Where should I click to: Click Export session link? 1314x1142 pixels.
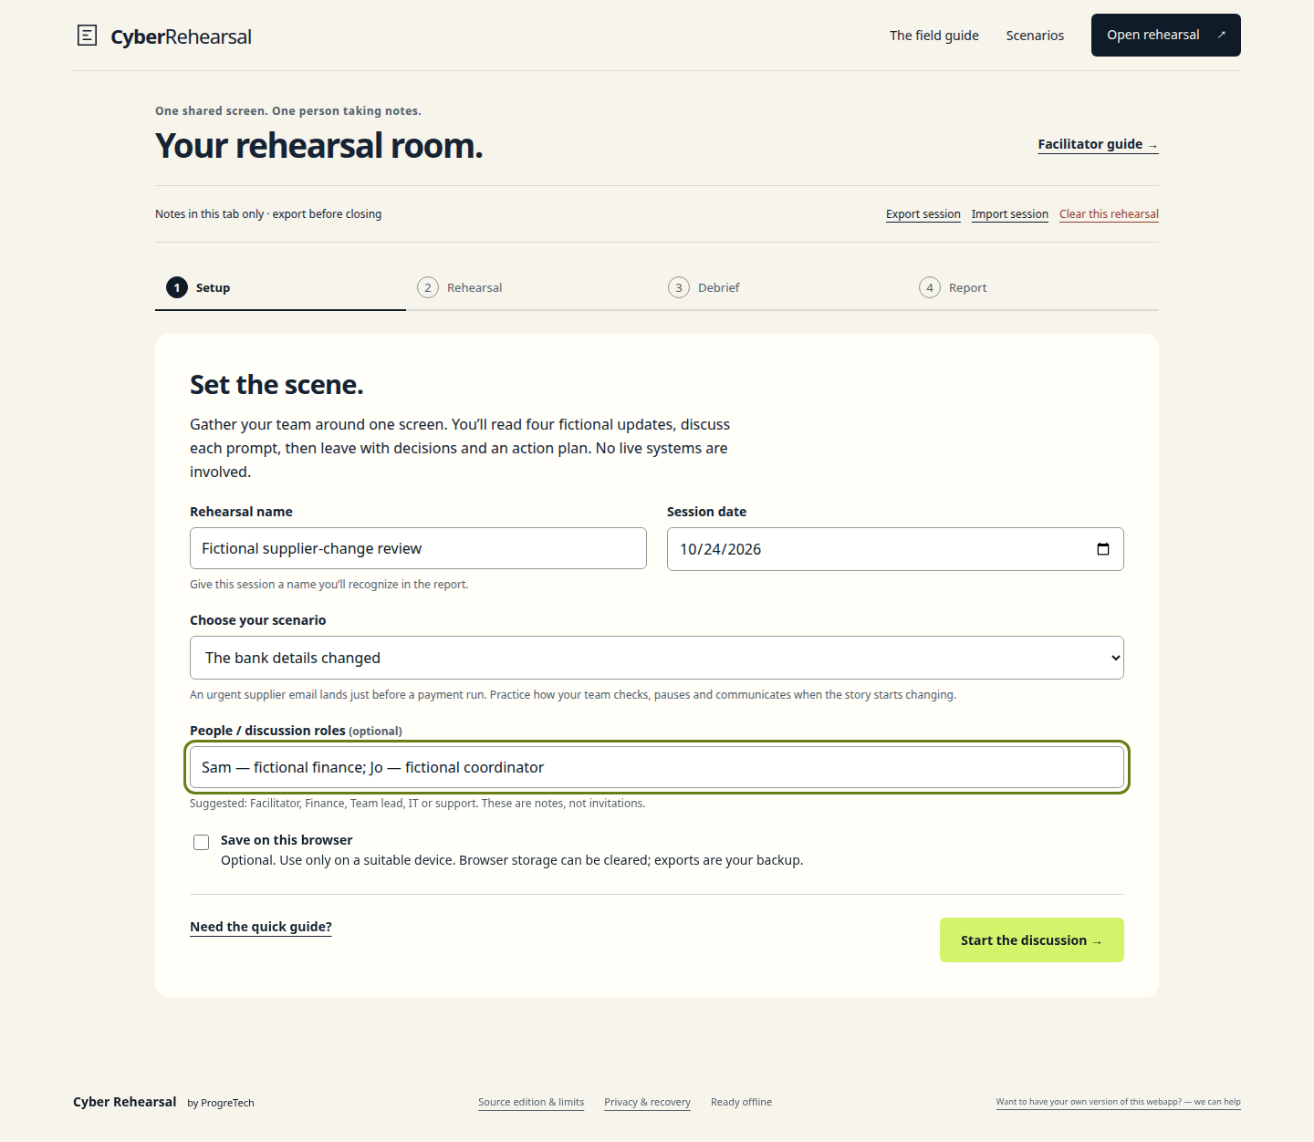(923, 214)
